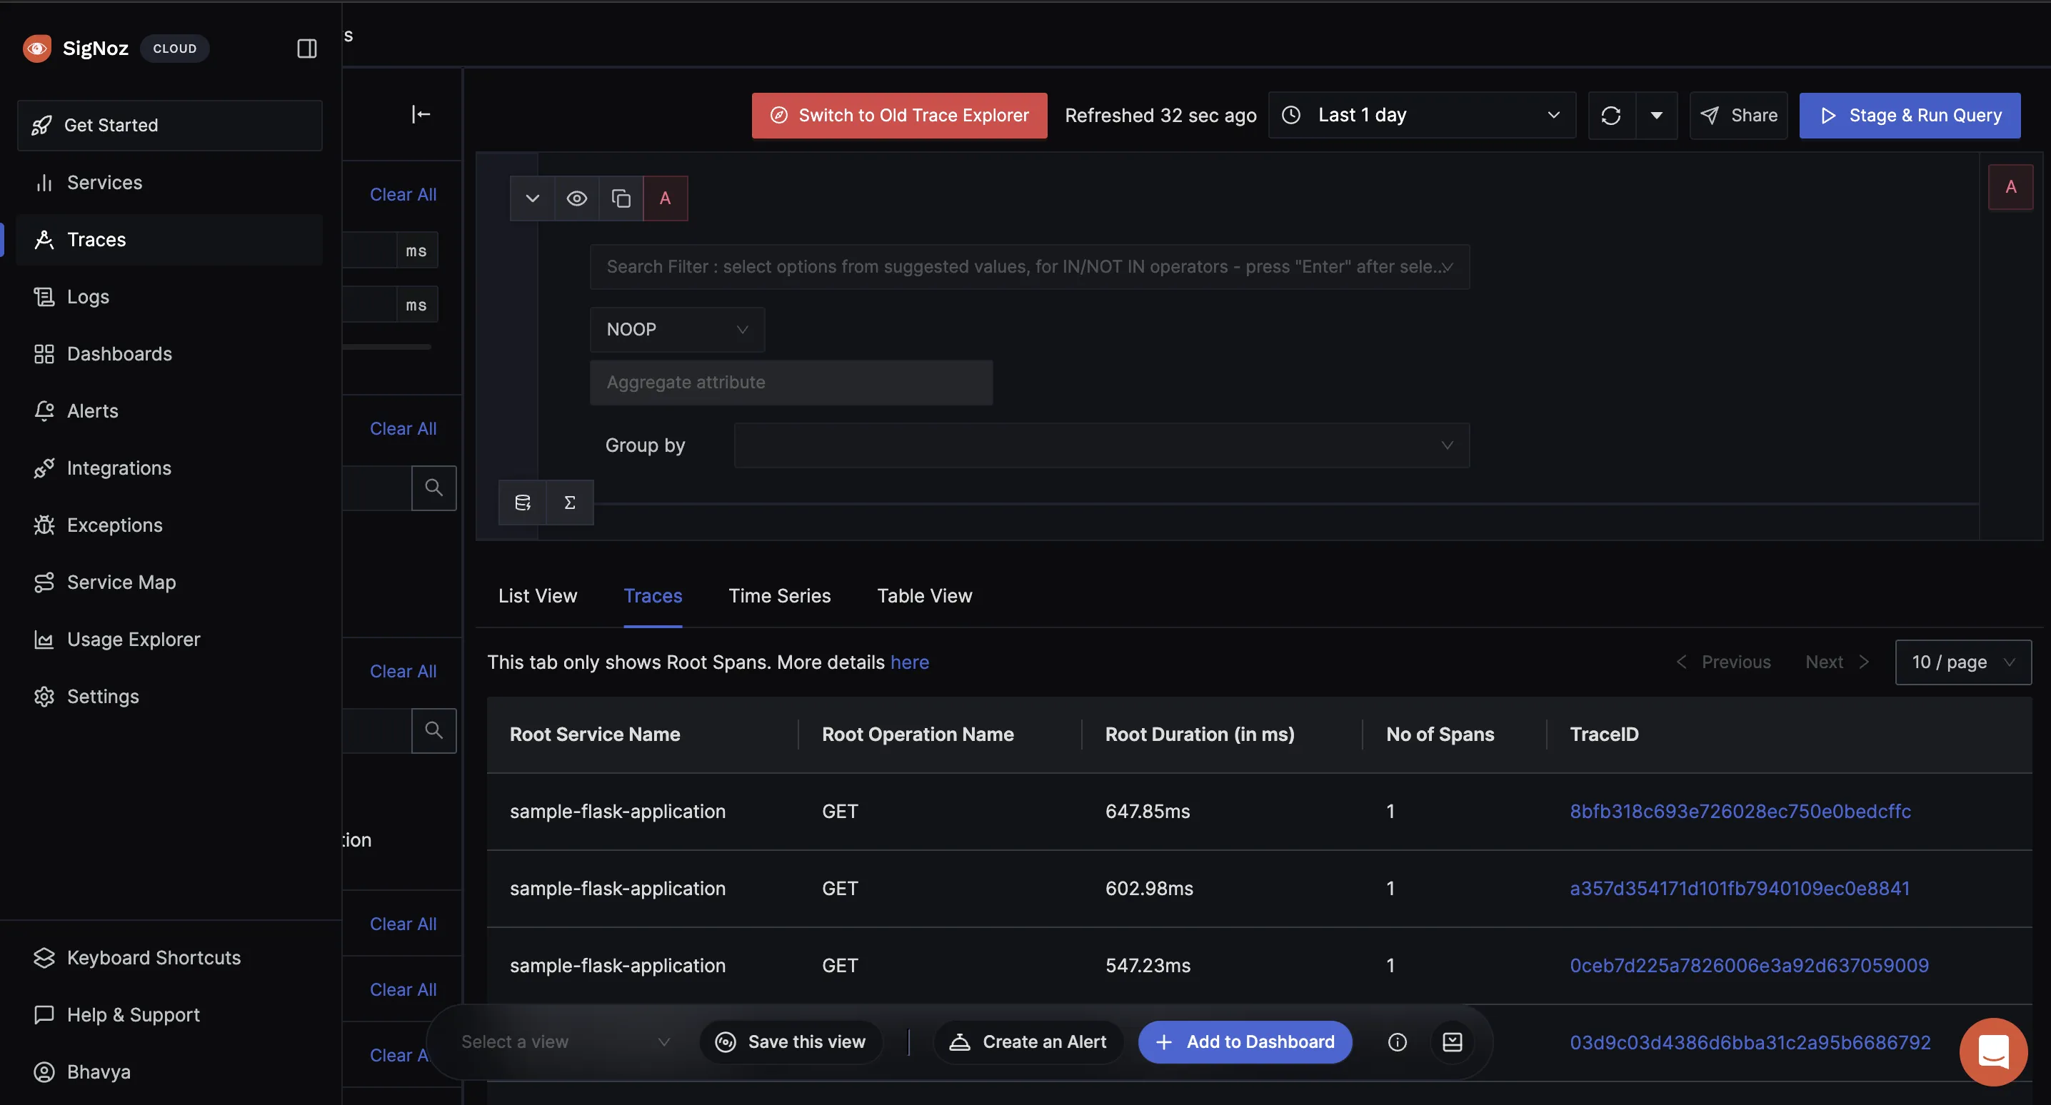
Task: Click the Help & Support chat icon
Action: 44,1015
